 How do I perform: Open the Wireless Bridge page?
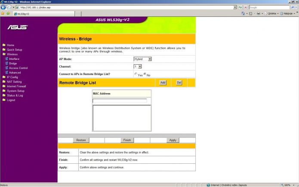[13, 63]
